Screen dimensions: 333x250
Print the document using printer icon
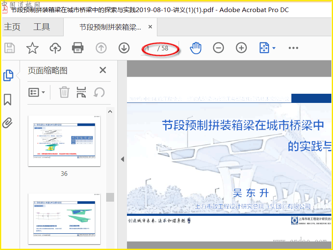[78, 48]
